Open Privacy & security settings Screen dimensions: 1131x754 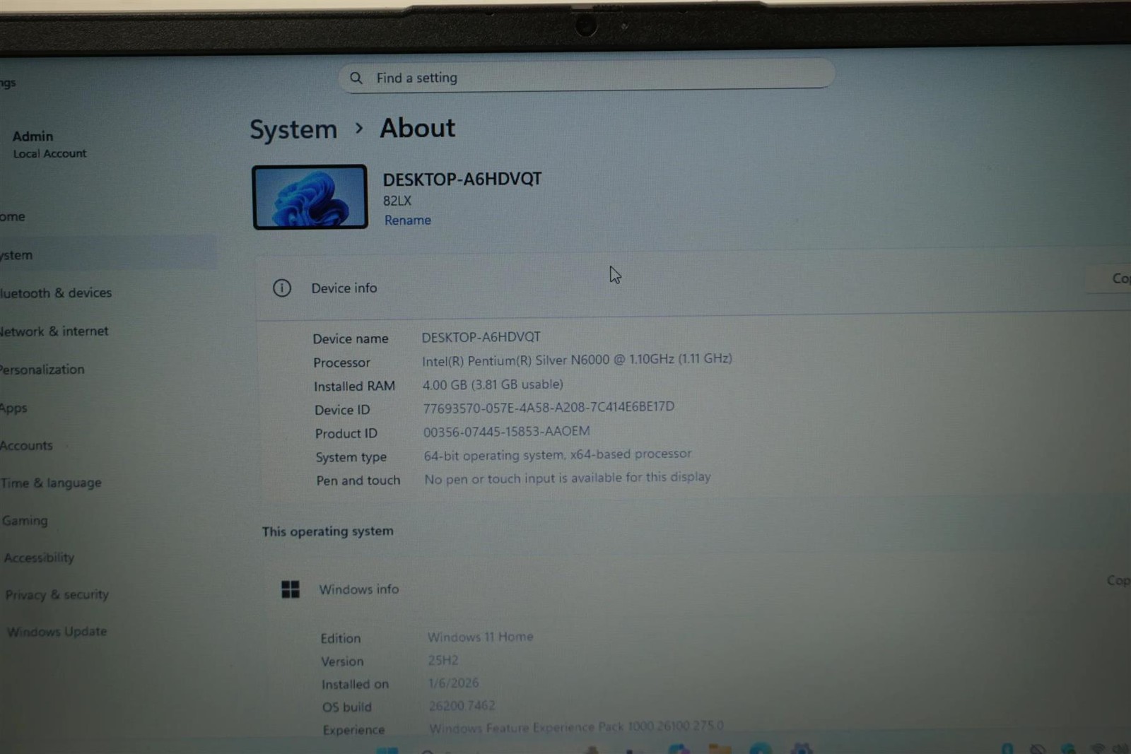click(x=57, y=594)
